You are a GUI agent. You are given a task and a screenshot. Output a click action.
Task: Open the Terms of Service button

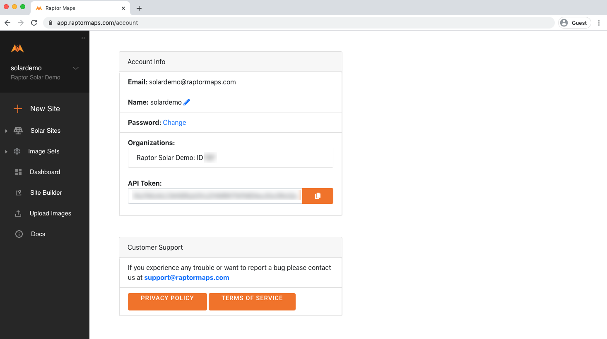click(x=252, y=301)
